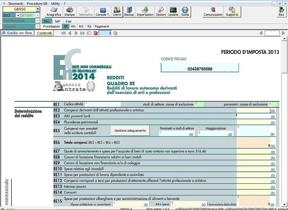Image resolution: width=288 pixels, height=210 pixels.
Task: Switch to the RN quadro tab
Action: click(73, 27)
